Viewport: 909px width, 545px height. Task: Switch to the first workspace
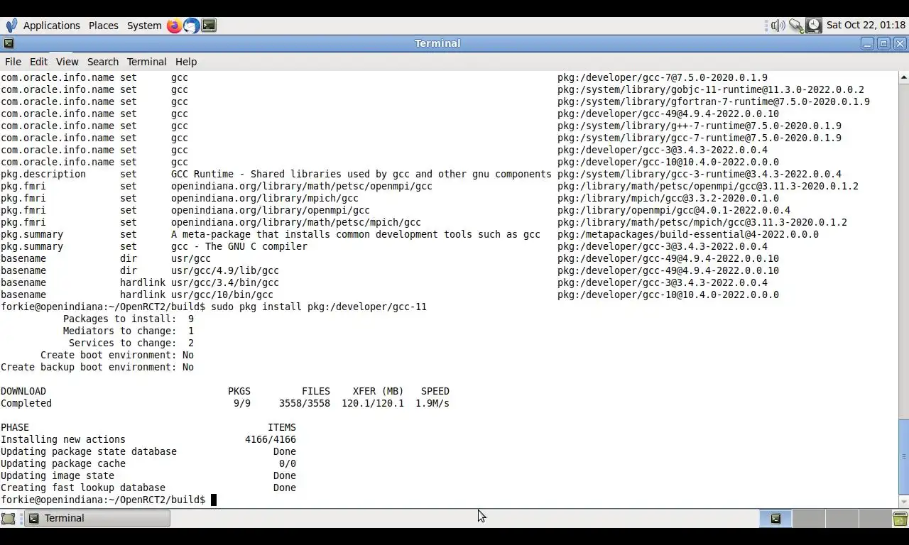point(775,519)
